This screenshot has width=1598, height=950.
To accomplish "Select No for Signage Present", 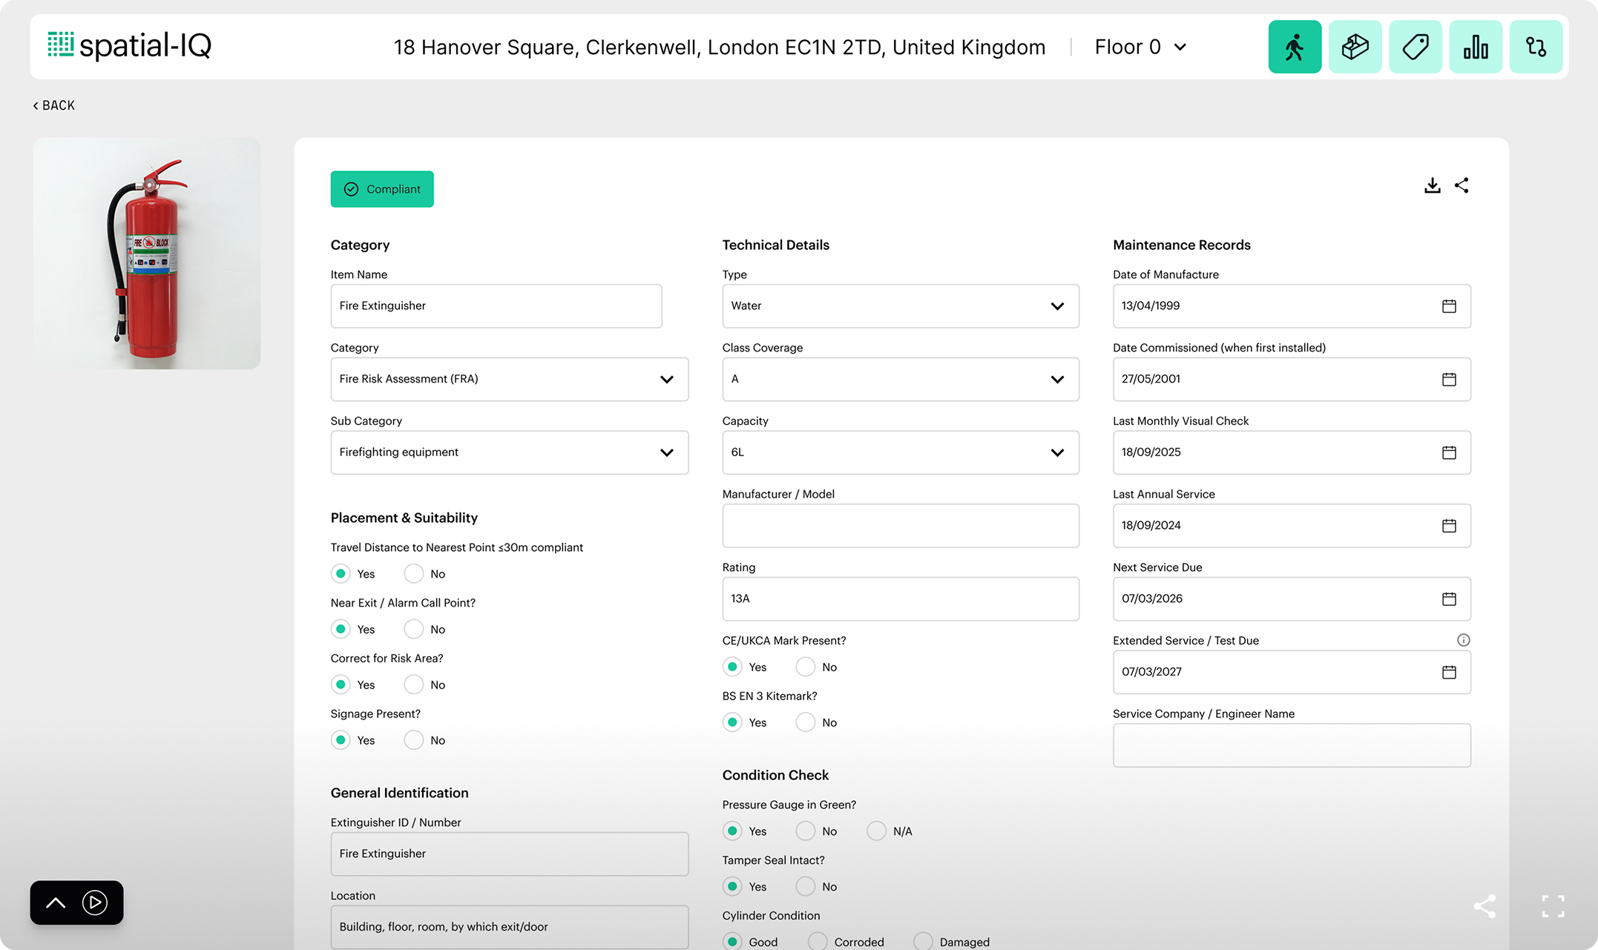I will click(414, 740).
